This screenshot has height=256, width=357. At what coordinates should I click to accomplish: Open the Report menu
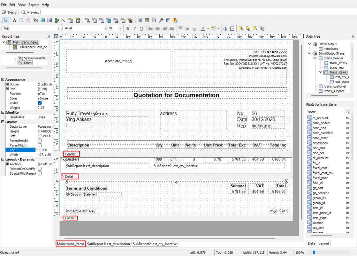pos(33,5)
